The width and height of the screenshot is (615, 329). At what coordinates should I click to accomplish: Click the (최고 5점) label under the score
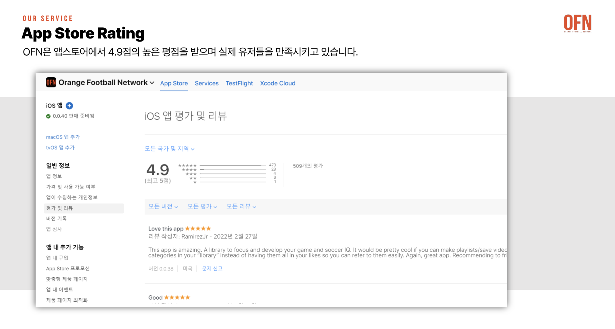(158, 181)
